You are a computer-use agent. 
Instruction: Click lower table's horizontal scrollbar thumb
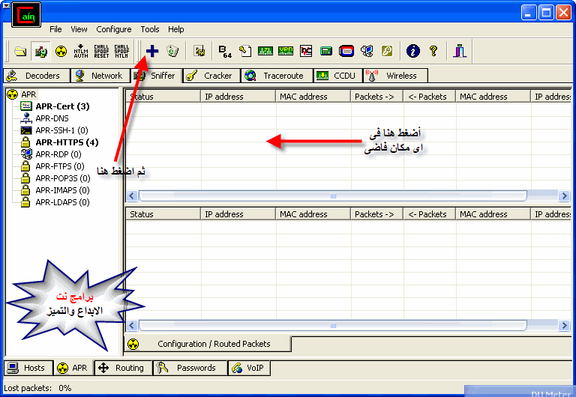tap(333, 325)
